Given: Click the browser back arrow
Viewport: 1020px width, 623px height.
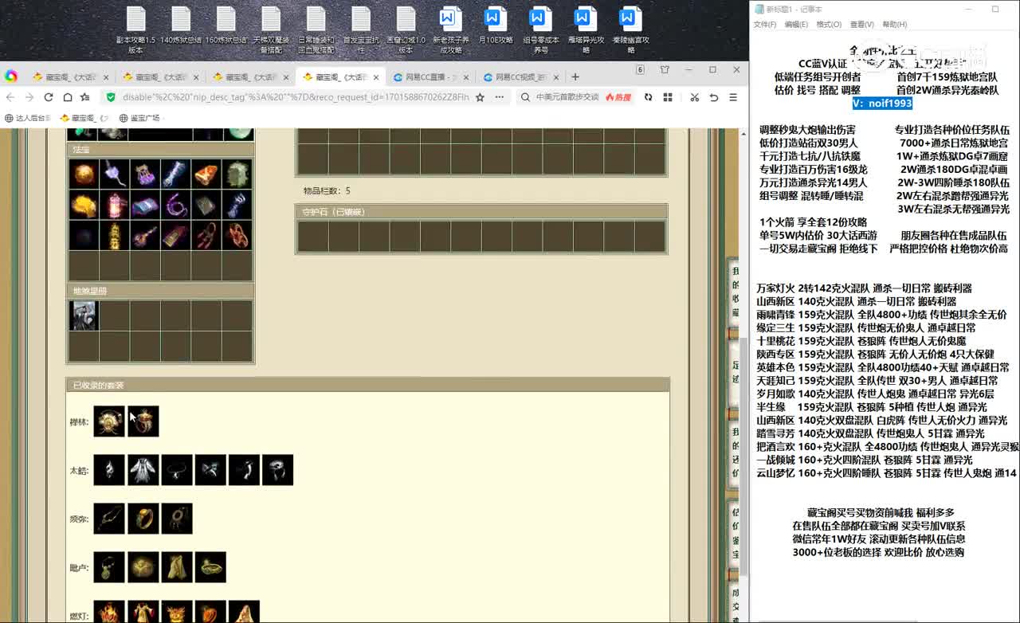Looking at the screenshot, I should point(10,97).
